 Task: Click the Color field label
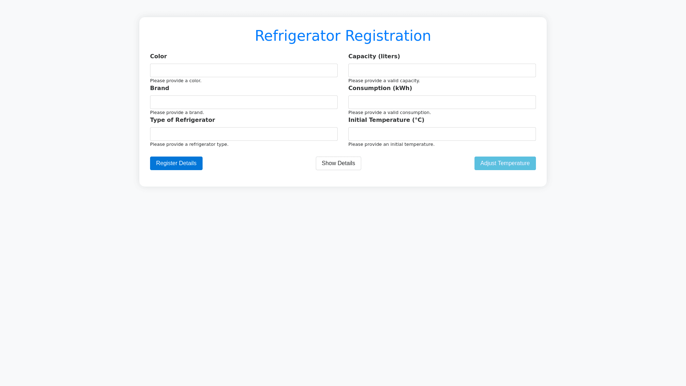pos(158,56)
